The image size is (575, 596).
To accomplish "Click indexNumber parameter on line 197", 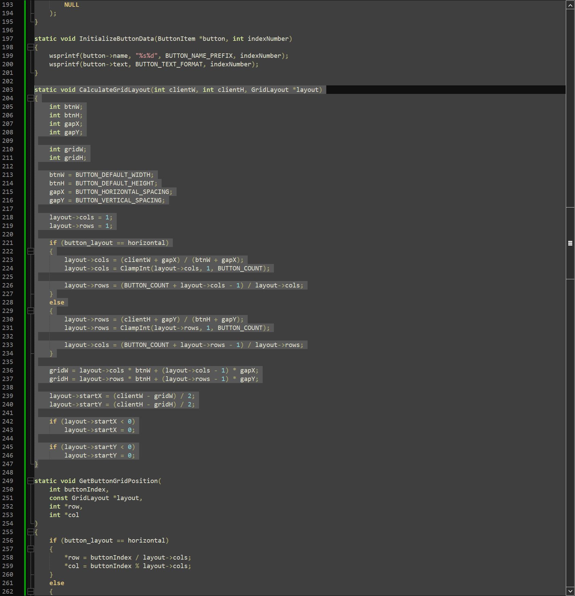I will 268,39.
